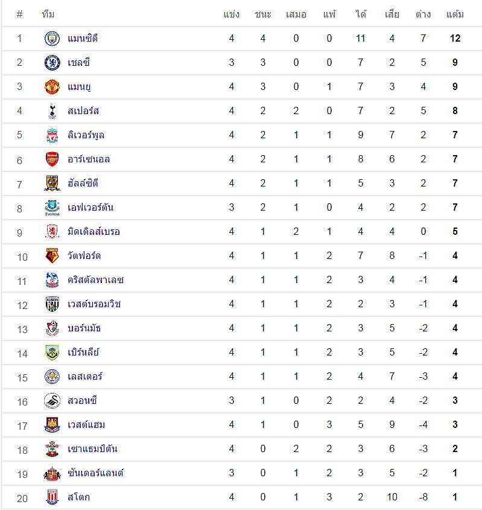
Task: Click the Stoke City crest
Action: pos(52,497)
